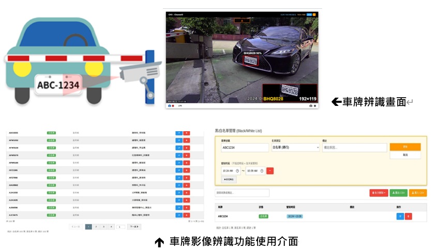Click the orange import CSV button
This screenshot has width=438, height=249.
pos(418,193)
